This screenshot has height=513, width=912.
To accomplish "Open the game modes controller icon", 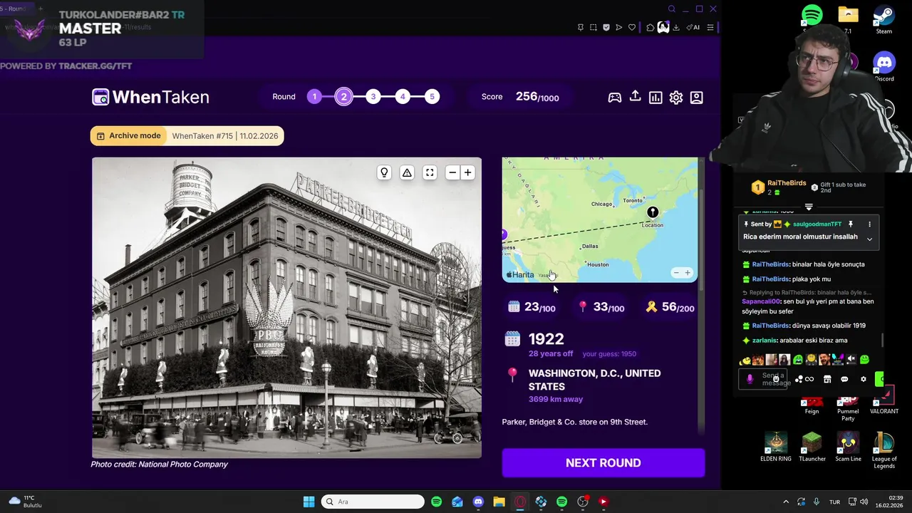I will 614,98.
